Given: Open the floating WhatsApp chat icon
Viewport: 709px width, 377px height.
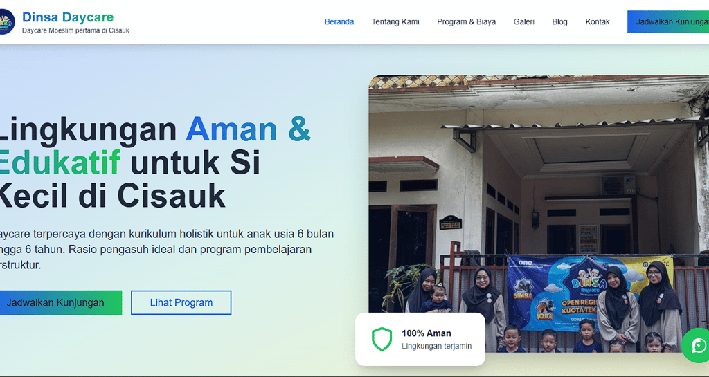Looking at the screenshot, I should click(x=697, y=345).
